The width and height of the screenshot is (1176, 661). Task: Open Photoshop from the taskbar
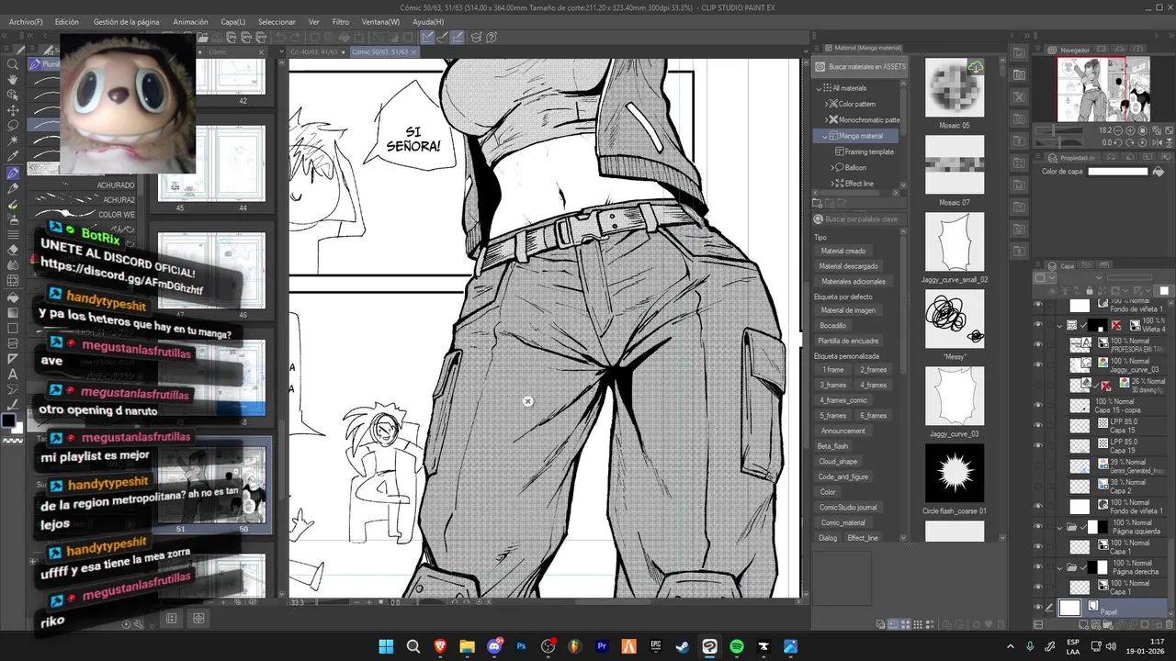[522, 646]
